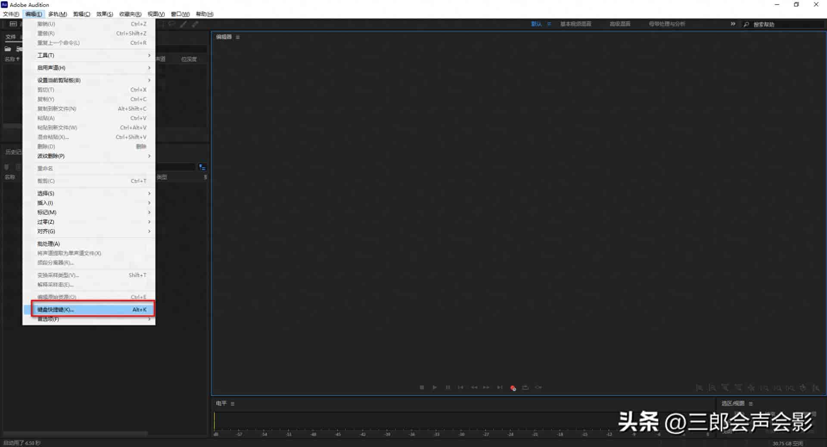
Task: Open 视图(V) menu in menu bar
Action: pos(156,14)
